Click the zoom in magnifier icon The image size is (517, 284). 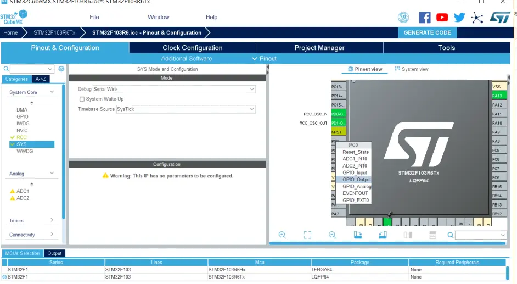coord(282,235)
